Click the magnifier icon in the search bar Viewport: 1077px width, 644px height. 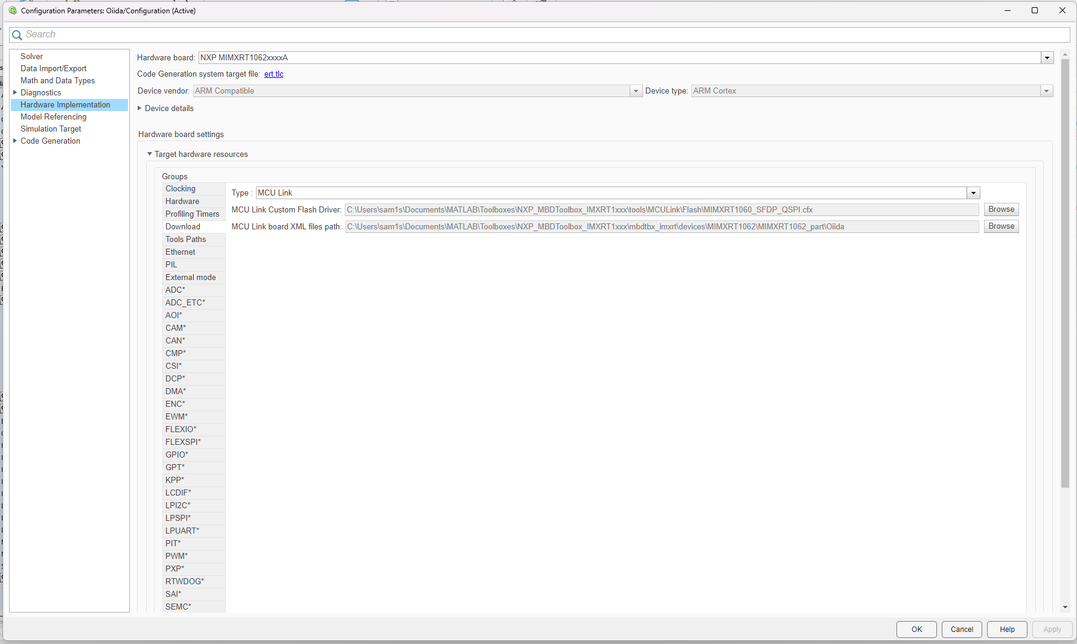[x=16, y=34]
